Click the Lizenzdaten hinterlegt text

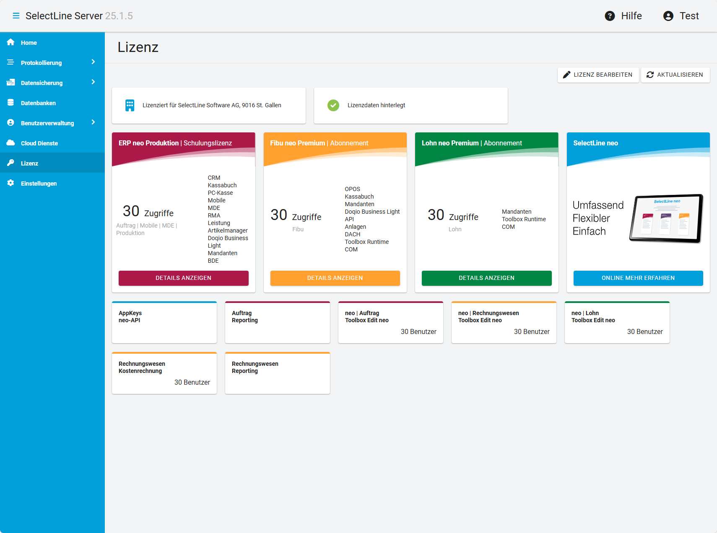tap(376, 105)
